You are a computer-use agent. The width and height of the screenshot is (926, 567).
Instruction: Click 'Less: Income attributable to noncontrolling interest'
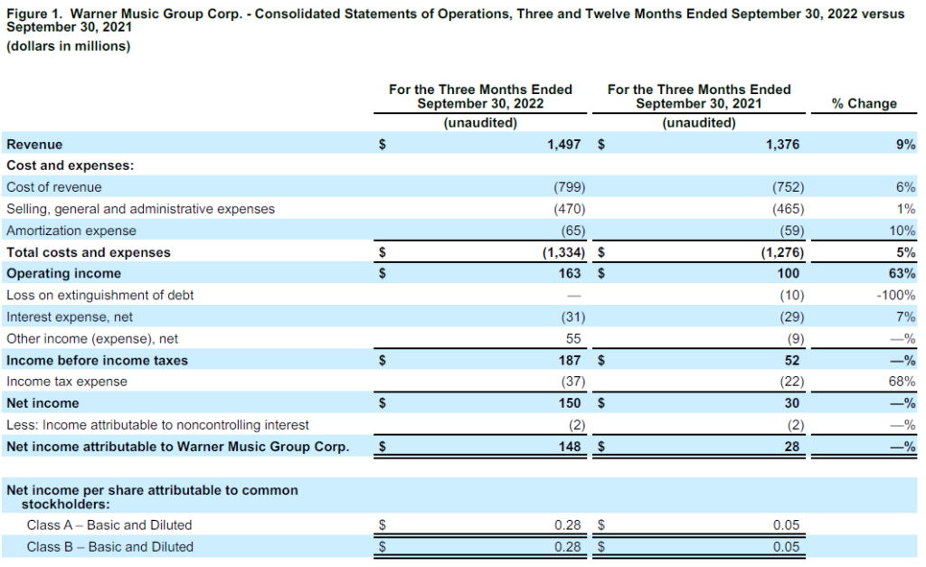click(x=157, y=425)
